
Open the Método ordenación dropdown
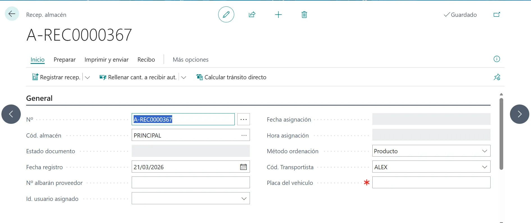click(x=484, y=151)
